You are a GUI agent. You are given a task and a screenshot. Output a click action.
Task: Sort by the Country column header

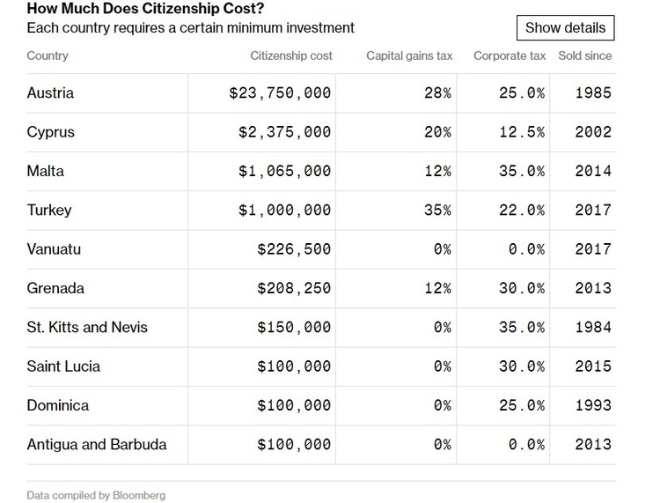coord(48,55)
